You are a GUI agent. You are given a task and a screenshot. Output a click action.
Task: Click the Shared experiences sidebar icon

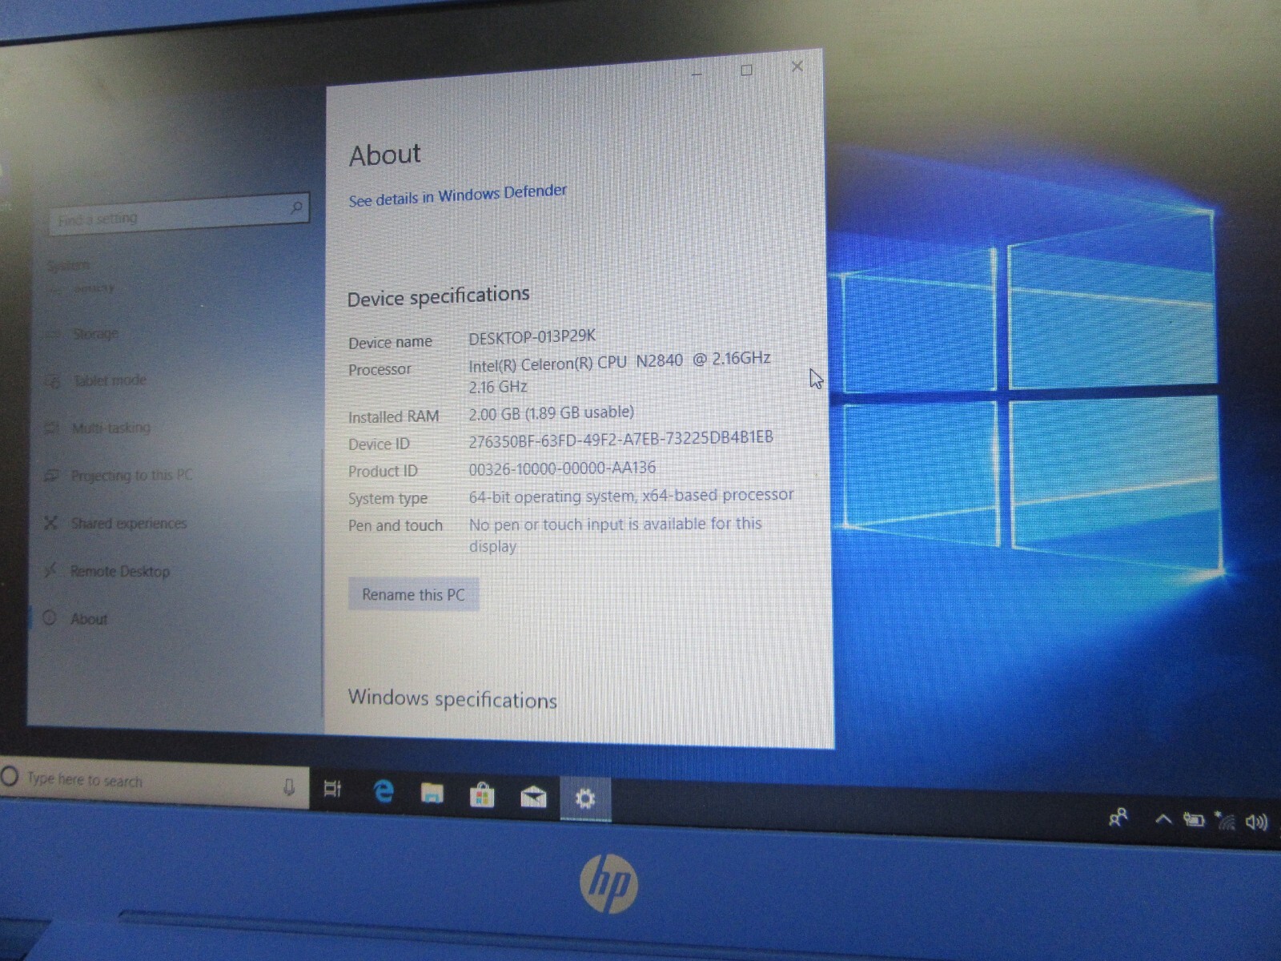50,523
